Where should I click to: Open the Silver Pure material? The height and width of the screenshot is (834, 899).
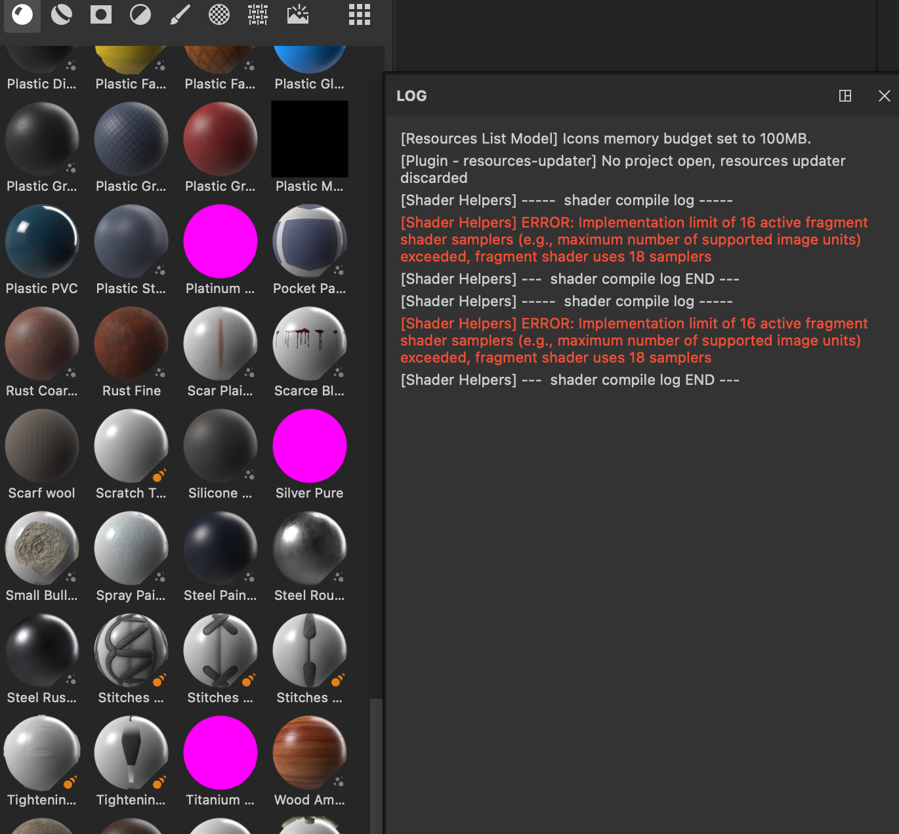click(309, 445)
